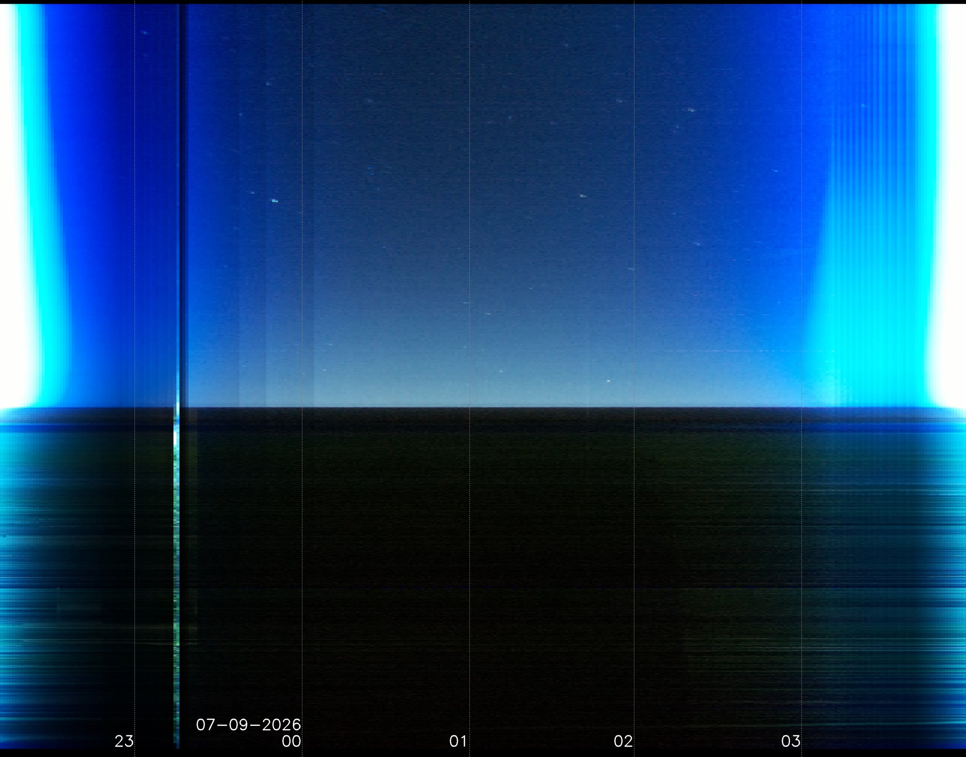The width and height of the screenshot is (966, 757).
Task: Click the star just above horizon before 02
Action: 608,381
